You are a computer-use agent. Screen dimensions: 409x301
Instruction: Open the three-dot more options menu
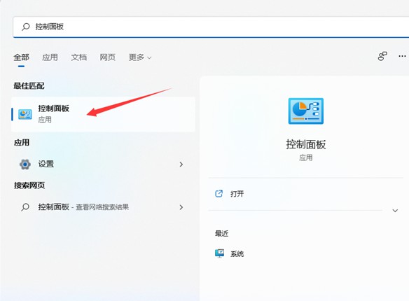(x=402, y=56)
